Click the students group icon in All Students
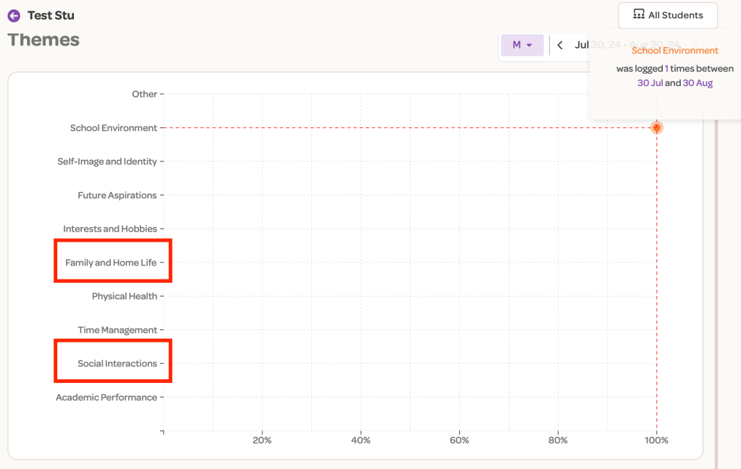The height and width of the screenshot is (469, 741). (x=638, y=14)
